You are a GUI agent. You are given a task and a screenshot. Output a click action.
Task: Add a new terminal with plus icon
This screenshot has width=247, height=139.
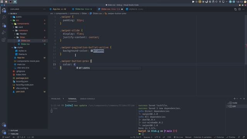234,99
